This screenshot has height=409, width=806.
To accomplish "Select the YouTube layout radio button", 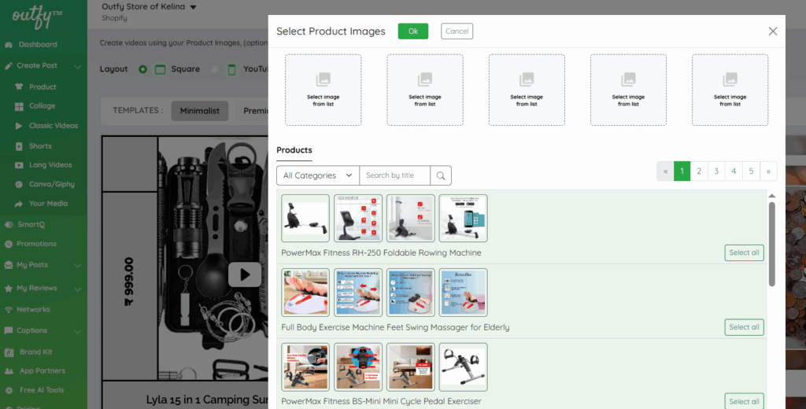I will click(215, 69).
